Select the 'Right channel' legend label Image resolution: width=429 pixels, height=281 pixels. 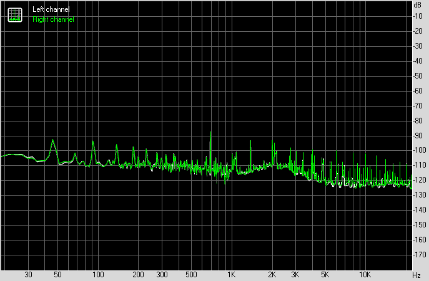53,19
